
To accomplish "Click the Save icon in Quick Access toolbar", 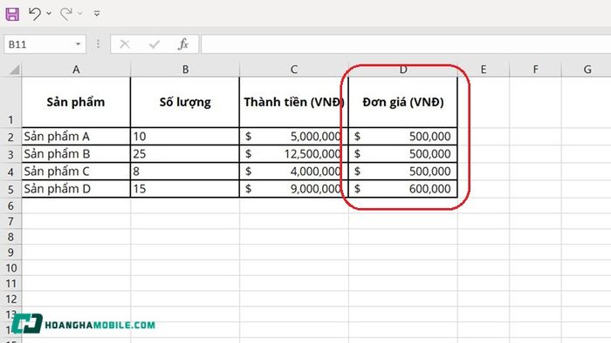I will point(12,14).
